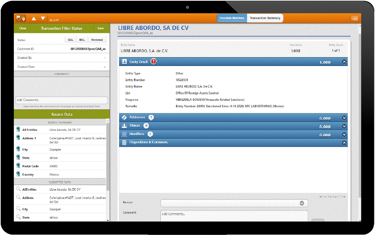Expand the Identifiers section
This screenshot has height=235, width=375.
click(344, 135)
